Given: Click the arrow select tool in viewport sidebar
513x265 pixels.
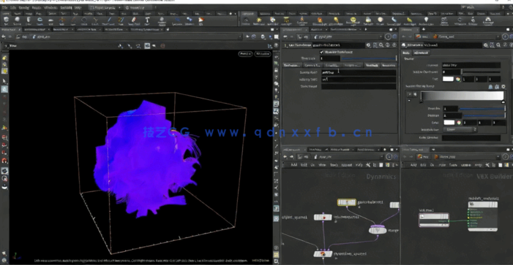Looking at the screenshot, I should pyautogui.click(x=4, y=81).
